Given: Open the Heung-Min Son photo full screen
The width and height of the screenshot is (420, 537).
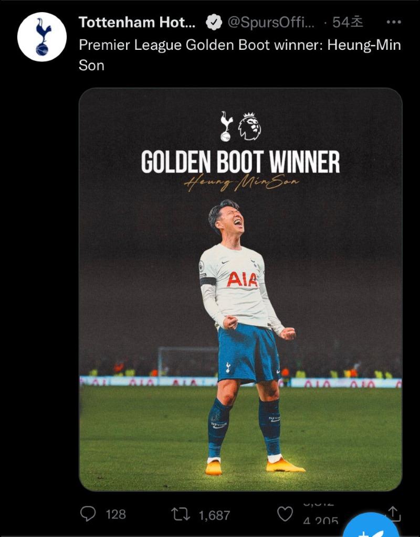Looking at the screenshot, I should [240, 289].
